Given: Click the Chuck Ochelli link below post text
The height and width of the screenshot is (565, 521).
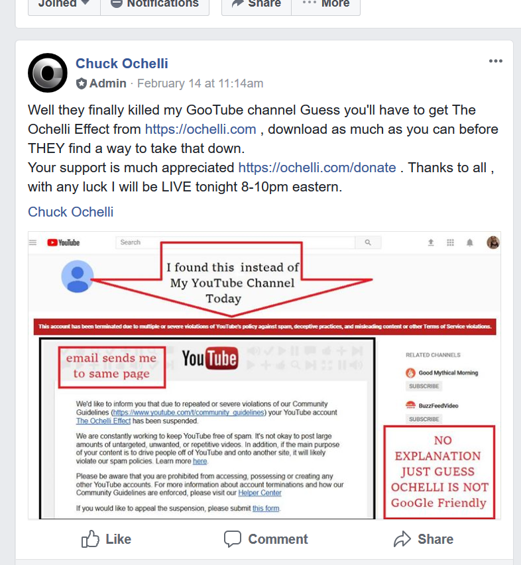Looking at the screenshot, I should tap(71, 212).
